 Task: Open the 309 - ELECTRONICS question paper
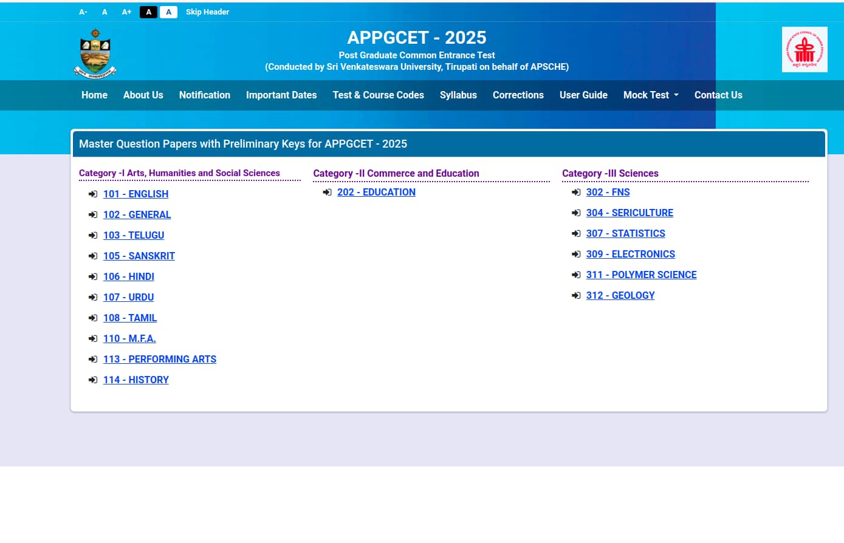(631, 254)
